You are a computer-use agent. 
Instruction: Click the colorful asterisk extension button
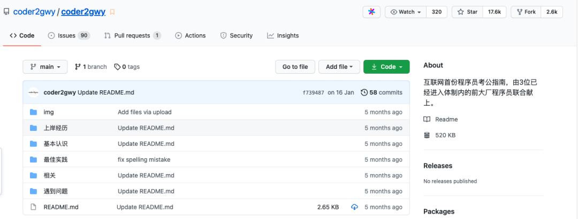[x=371, y=12]
